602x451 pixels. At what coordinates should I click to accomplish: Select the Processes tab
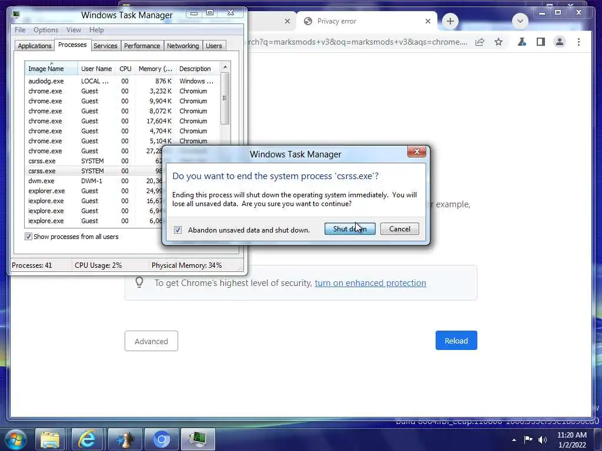pos(72,45)
